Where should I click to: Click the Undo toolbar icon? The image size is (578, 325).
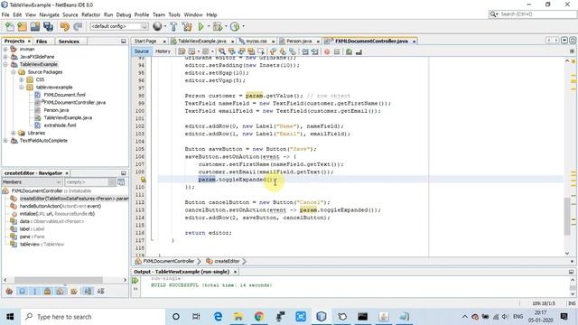pyautogui.click(x=65, y=26)
